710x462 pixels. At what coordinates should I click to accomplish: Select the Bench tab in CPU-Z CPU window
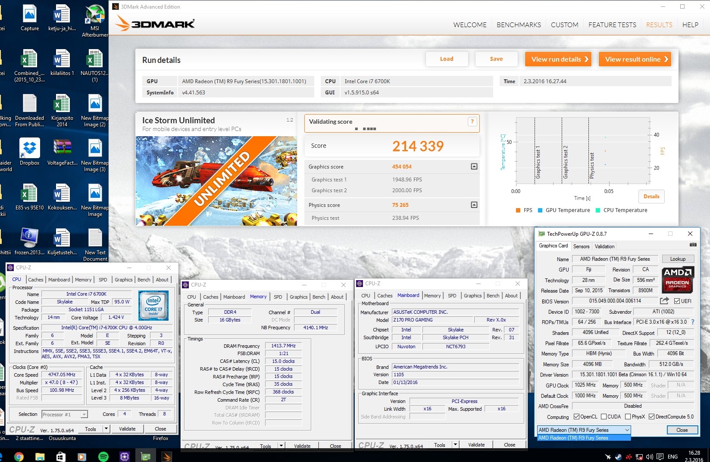point(144,280)
